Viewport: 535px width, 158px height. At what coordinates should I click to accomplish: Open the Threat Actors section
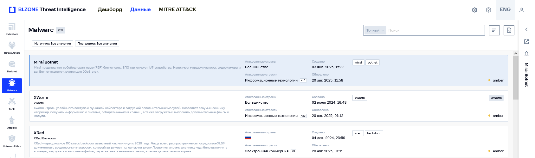(x=12, y=48)
